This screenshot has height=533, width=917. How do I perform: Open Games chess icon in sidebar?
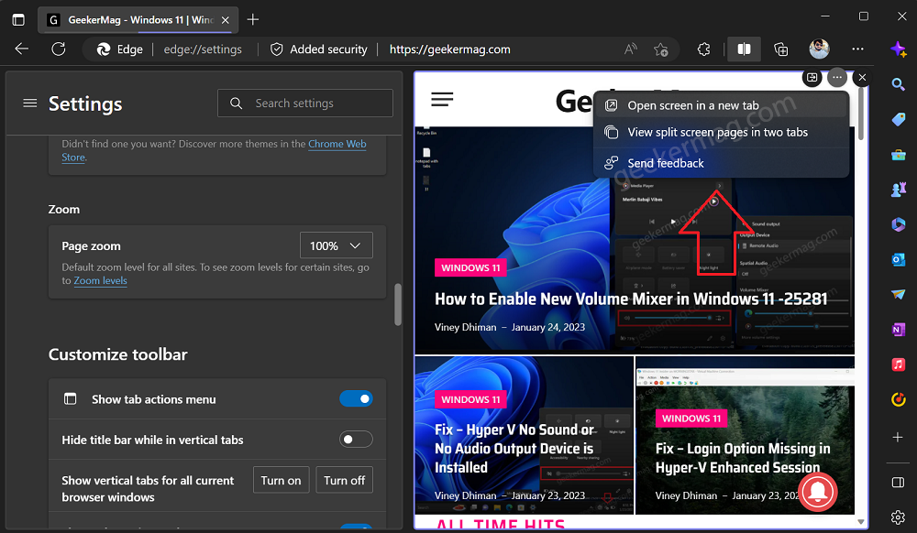pyautogui.click(x=899, y=190)
